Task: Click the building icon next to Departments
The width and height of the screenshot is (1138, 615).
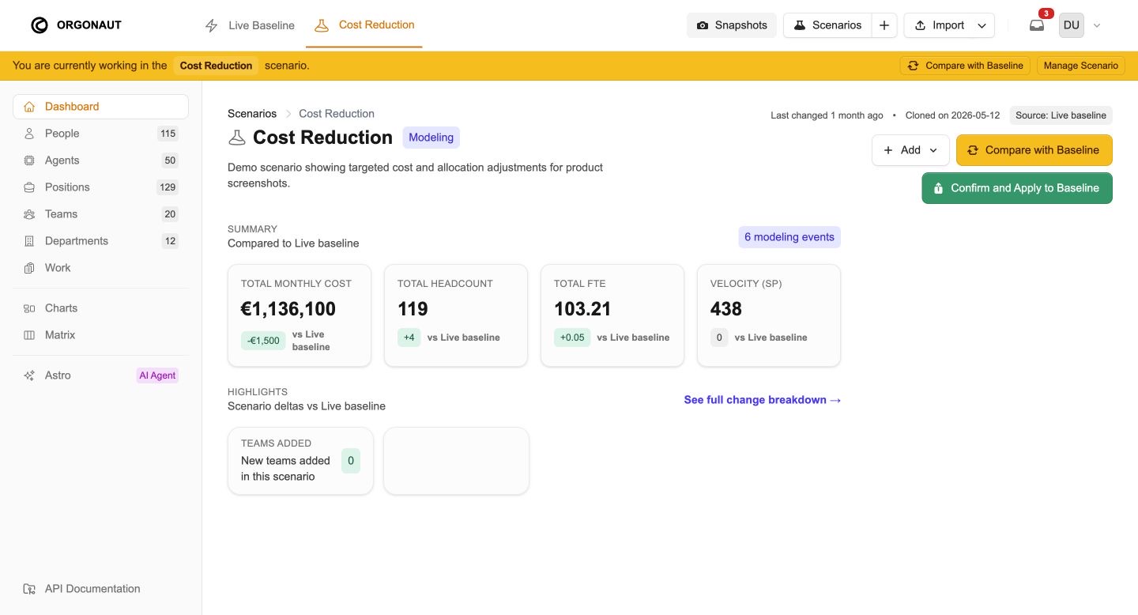Action: pos(29,241)
